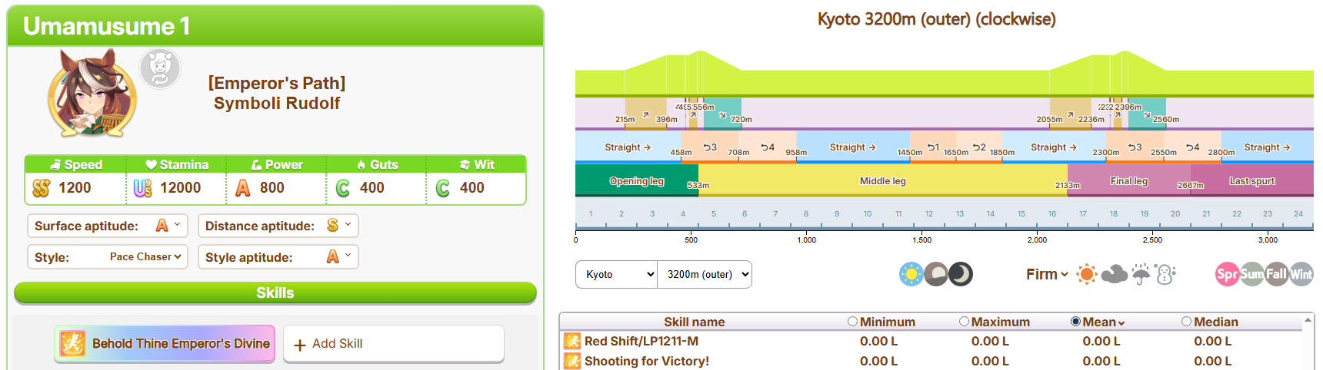Click the skill table scroll up arrow

tap(1308, 319)
